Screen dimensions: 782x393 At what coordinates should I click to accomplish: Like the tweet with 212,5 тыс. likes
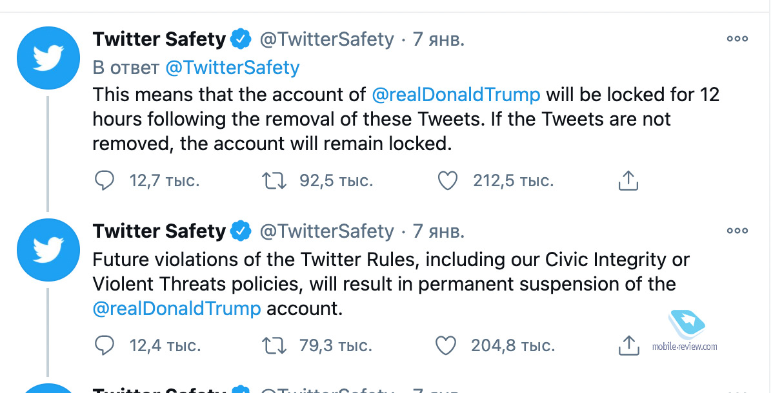447,181
